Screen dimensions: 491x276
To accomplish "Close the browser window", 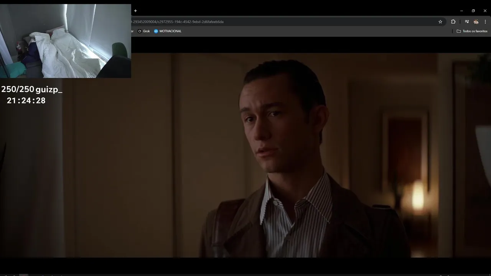I will tap(485, 11).
